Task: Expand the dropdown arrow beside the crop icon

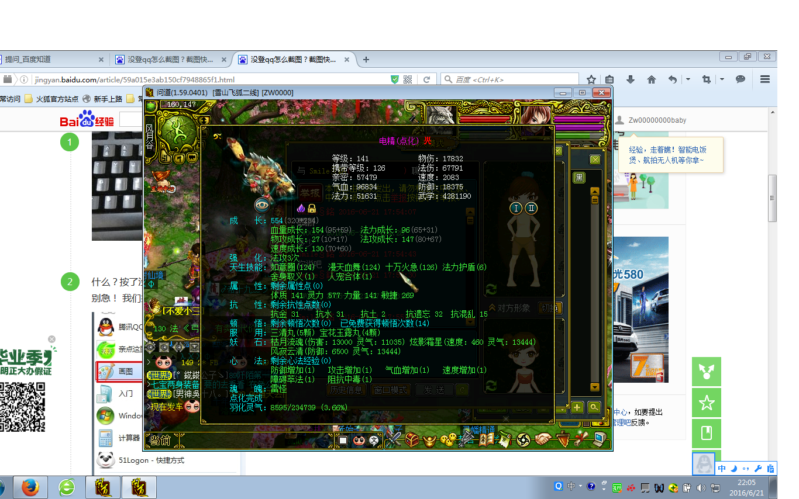Action: [722, 79]
